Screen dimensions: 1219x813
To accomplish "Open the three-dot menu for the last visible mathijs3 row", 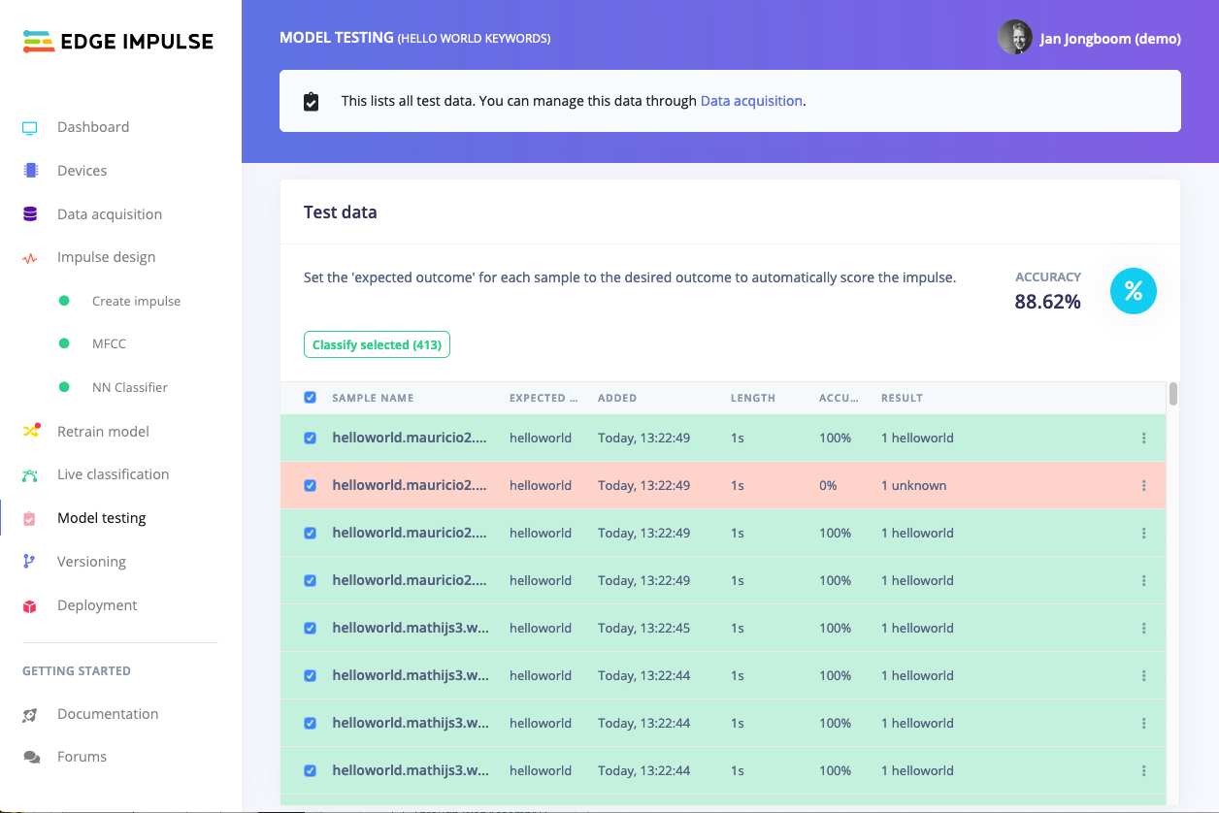I will [1144, 771].
